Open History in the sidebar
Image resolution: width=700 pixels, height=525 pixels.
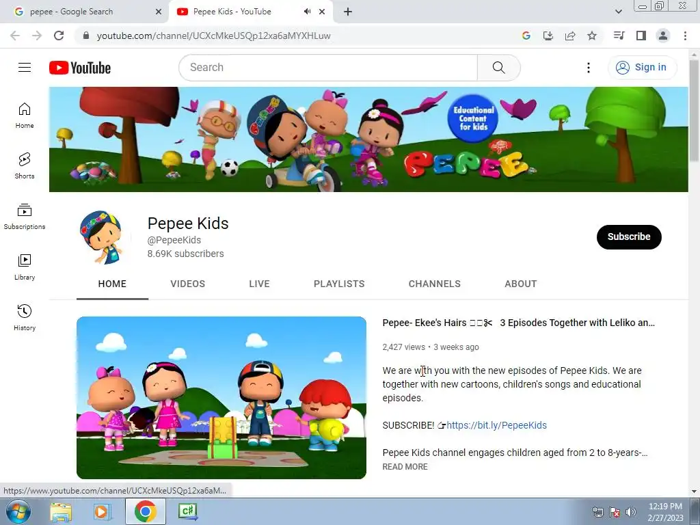click(25, 317)
